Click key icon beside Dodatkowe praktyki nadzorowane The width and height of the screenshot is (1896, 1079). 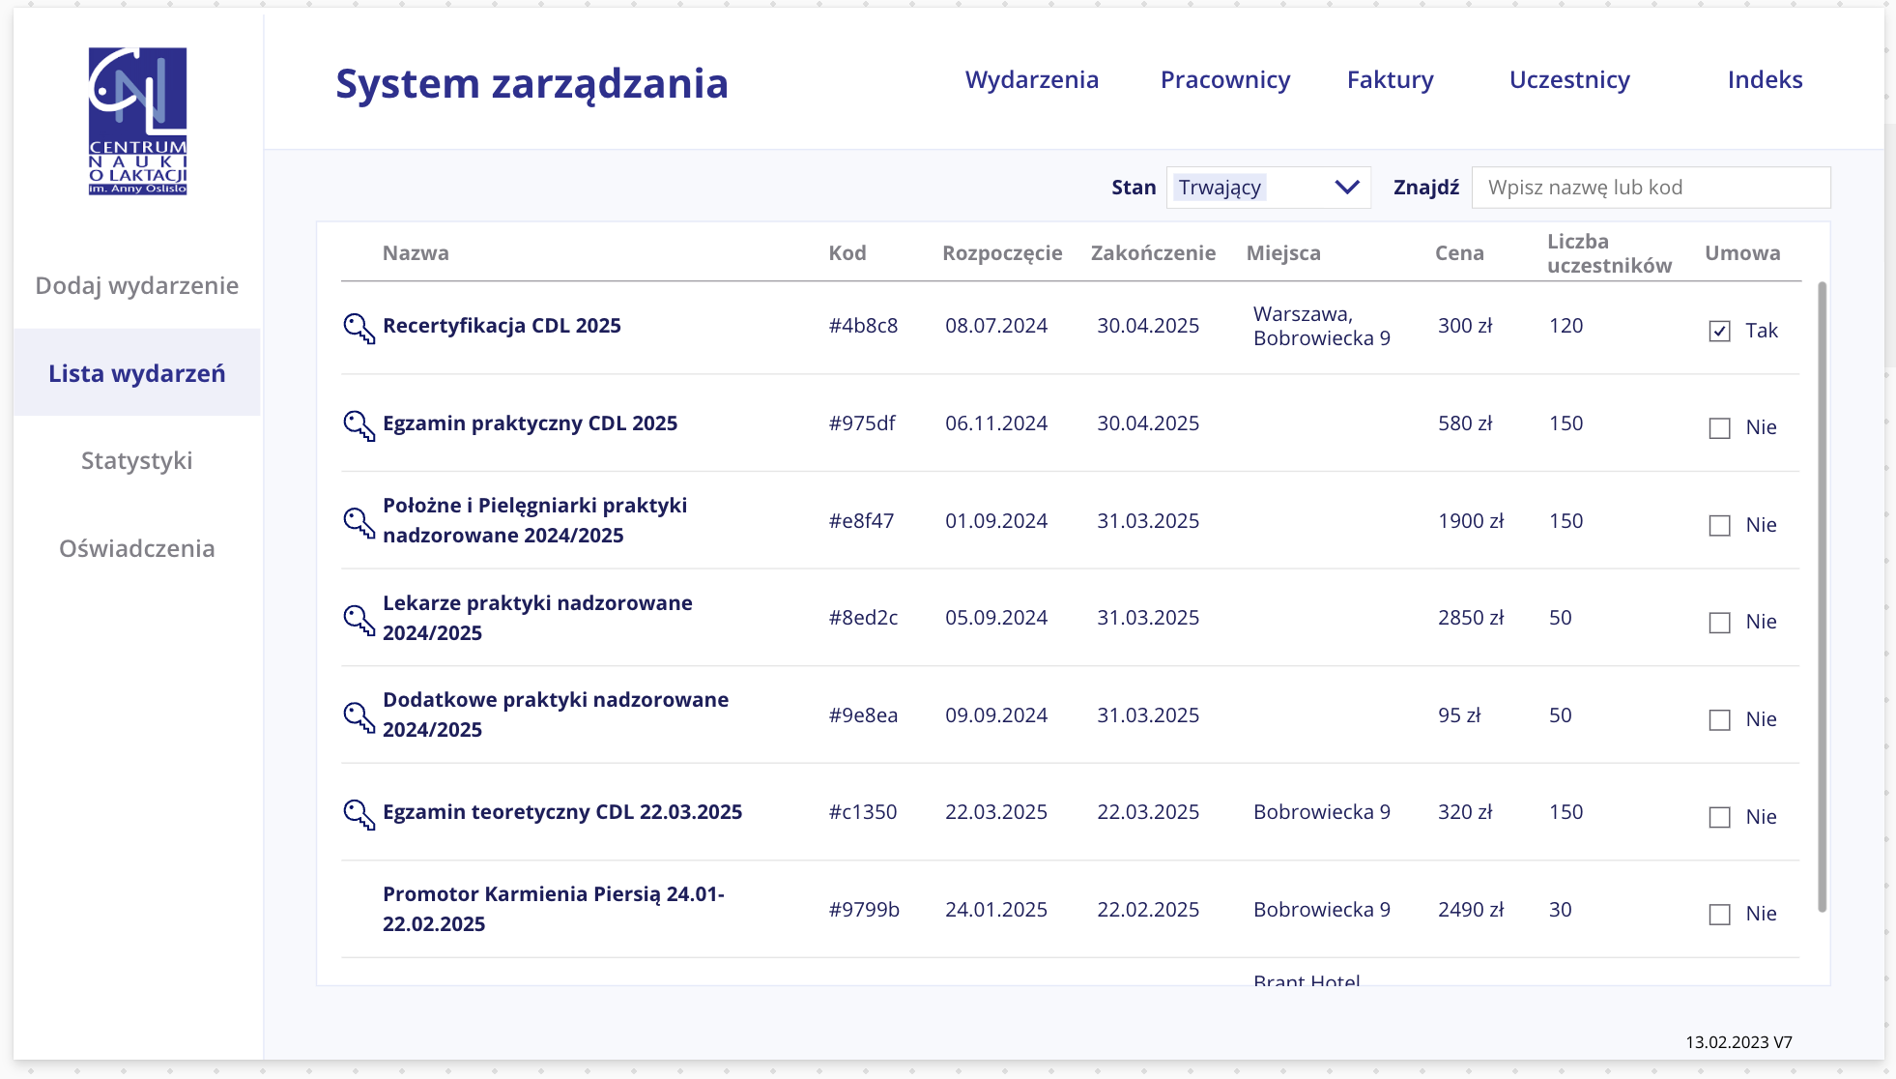point(359,717)
